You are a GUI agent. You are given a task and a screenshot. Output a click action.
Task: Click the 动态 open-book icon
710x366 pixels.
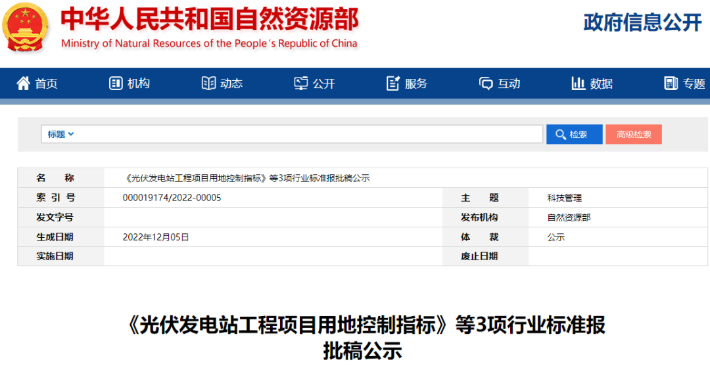208,83
